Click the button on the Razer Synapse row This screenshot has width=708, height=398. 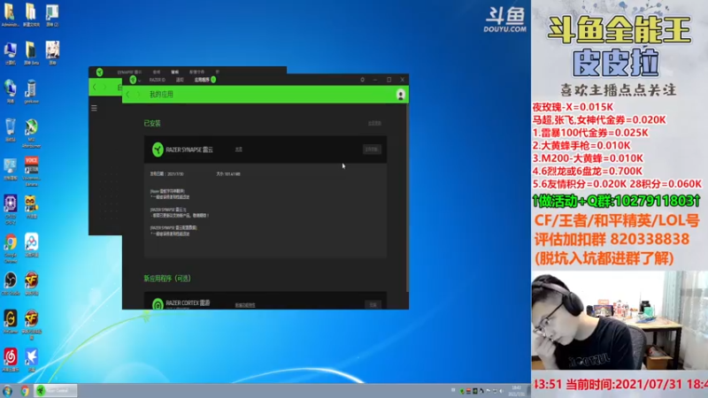pos(372,149)
